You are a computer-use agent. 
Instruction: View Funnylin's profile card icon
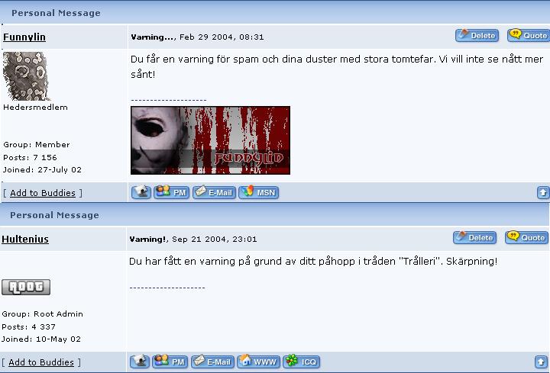click(x=141, y=192)
